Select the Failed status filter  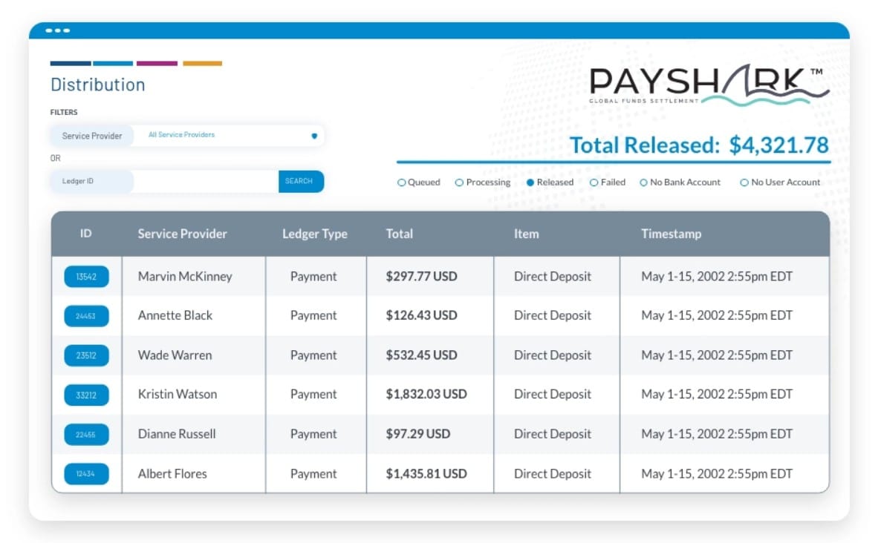[x=594, y=182]
